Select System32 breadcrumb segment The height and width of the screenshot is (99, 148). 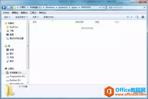pos(63,8)
